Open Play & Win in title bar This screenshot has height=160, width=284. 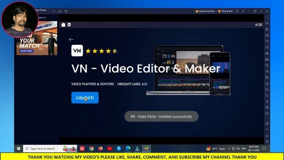coord(225,11)
